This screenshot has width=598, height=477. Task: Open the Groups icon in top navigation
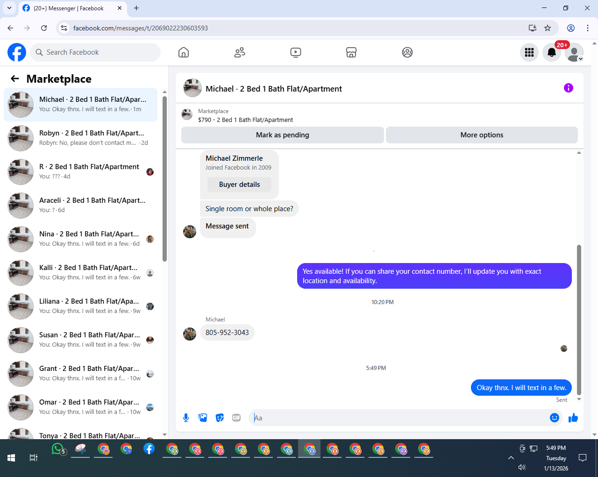407,52
